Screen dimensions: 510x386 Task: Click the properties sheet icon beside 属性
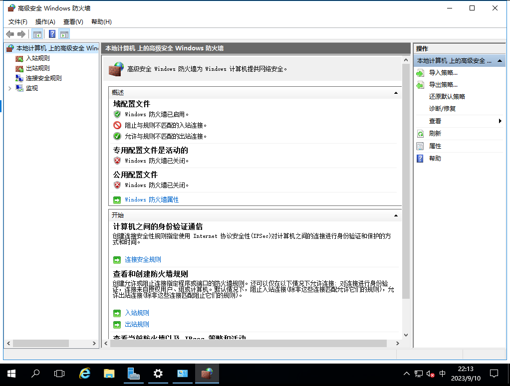click(420, 146)
